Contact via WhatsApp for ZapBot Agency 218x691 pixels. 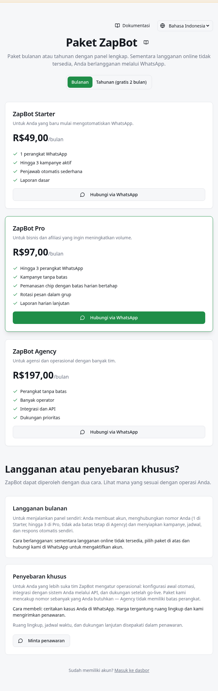109,432
